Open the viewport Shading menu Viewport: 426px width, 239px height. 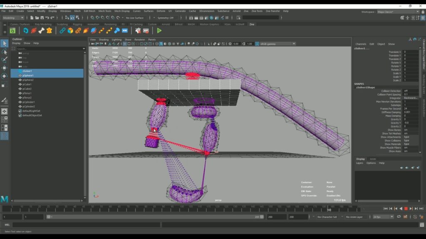(x=104, y=39)
